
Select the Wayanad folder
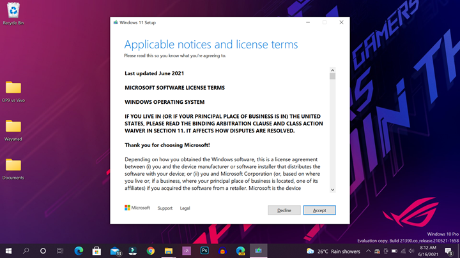(13, 131)
